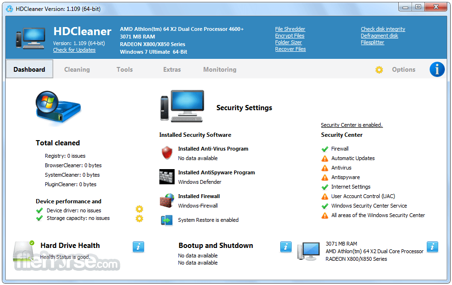Open the system hardware info button
This screenshot has height=285, width=452.
432,247
